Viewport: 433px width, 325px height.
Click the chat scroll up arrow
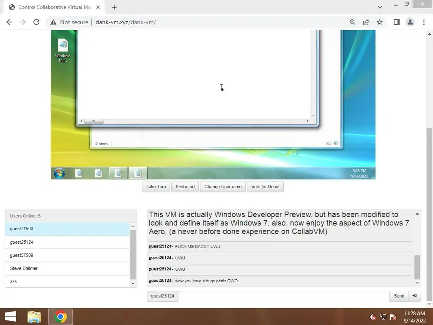click(x=417, y=214)
